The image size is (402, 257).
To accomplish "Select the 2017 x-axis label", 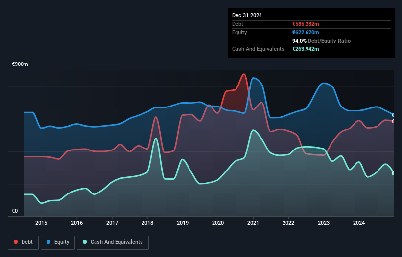I will [112, 223].
